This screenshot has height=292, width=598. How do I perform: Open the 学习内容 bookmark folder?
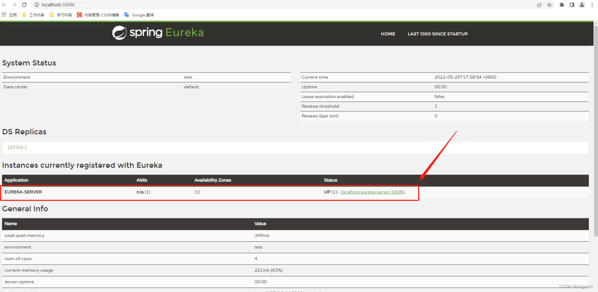click(61, 15)
